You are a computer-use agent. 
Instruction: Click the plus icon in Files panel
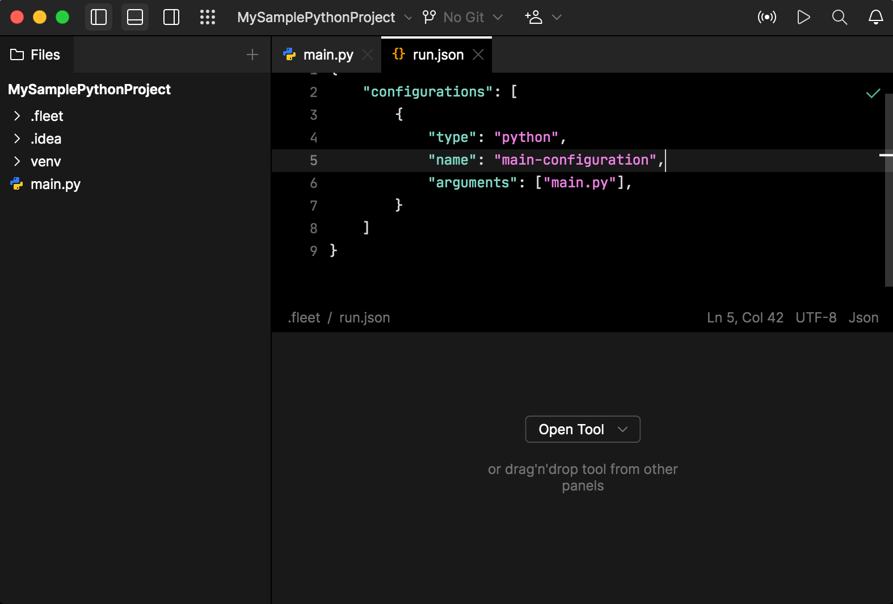coord(252,54)
